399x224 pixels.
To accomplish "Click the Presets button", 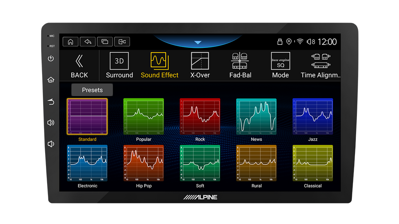I will [92, 90].
